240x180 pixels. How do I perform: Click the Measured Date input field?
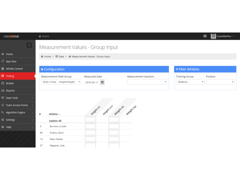point(92,82)
